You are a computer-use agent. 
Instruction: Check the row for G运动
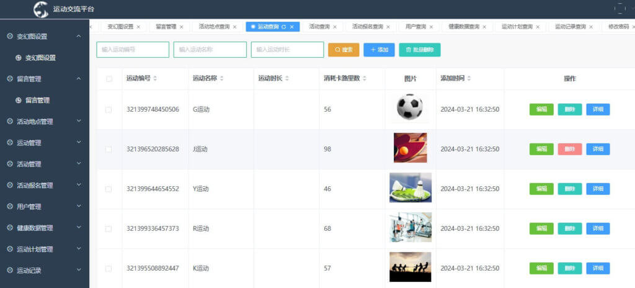108,109
